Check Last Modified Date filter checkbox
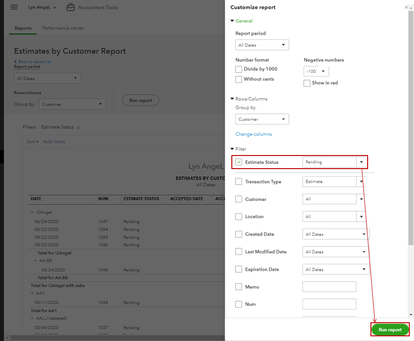This screenshot has width=414, height=341. pyautogui.click(x=238, y=252)
